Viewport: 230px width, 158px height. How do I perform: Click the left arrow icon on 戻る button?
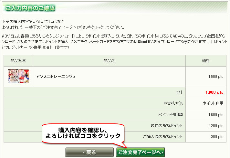pos(84,153)
